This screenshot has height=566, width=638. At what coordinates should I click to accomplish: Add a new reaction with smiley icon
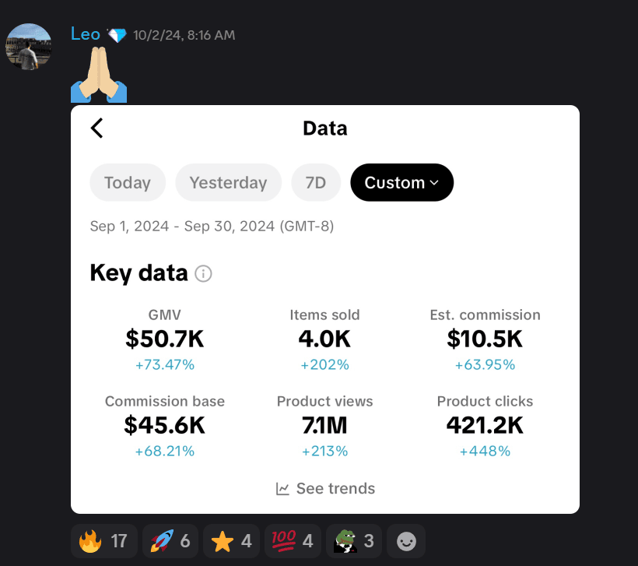click(x=406, y=540)
